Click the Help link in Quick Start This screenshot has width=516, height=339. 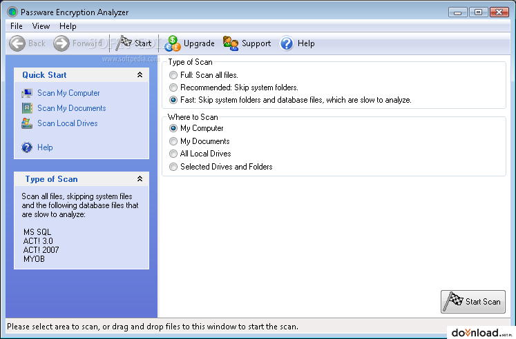pyautogui.click(x=45, y=147)
